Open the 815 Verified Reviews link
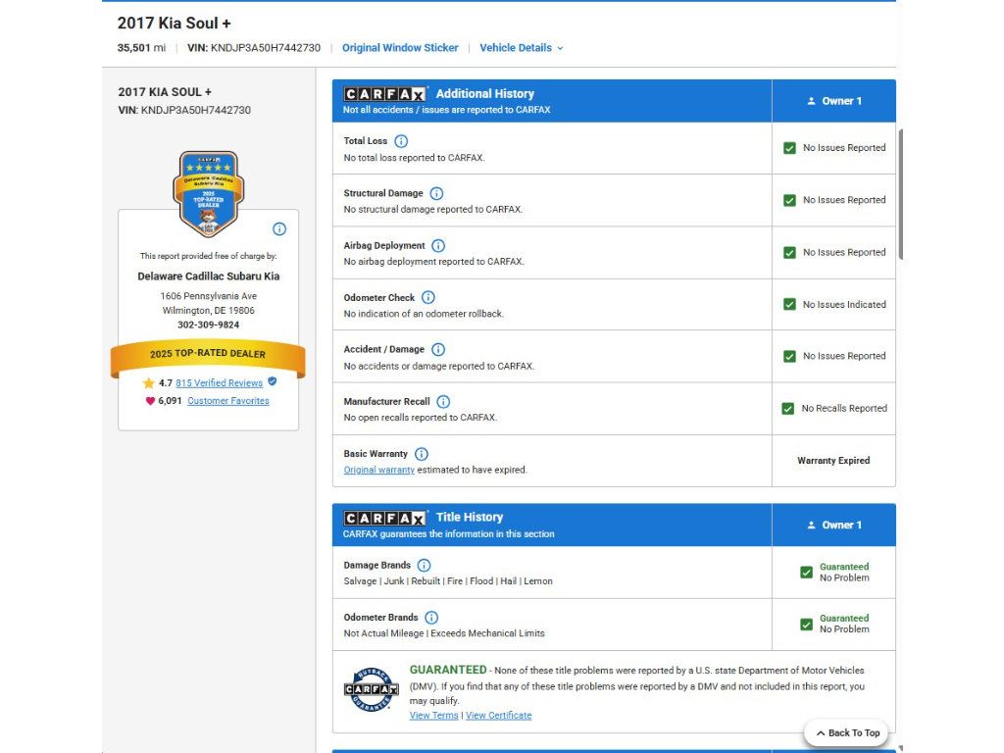Image resolution: width=1004 pixels, height=753 pixels. click(x=219, y=383)
